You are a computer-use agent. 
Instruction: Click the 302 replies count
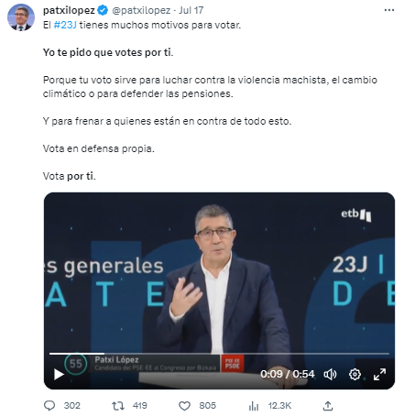click(x=72, y=406)
